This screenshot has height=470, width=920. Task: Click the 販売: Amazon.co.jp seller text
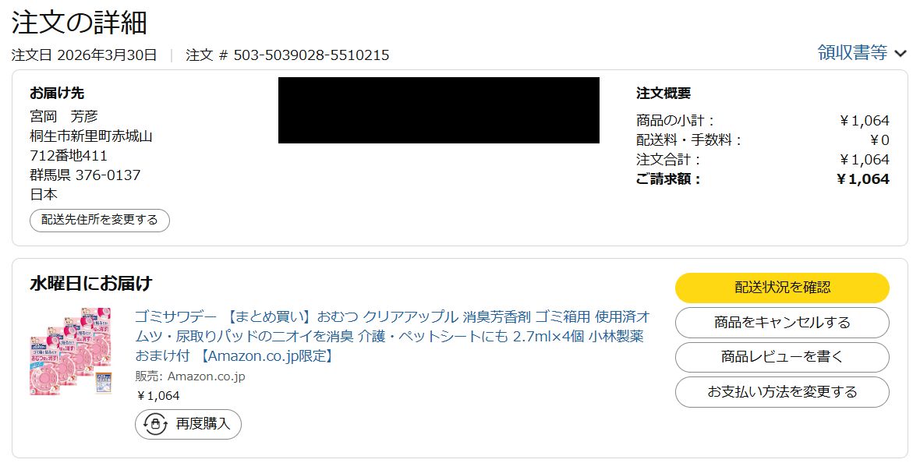click(x=190, y=376)
